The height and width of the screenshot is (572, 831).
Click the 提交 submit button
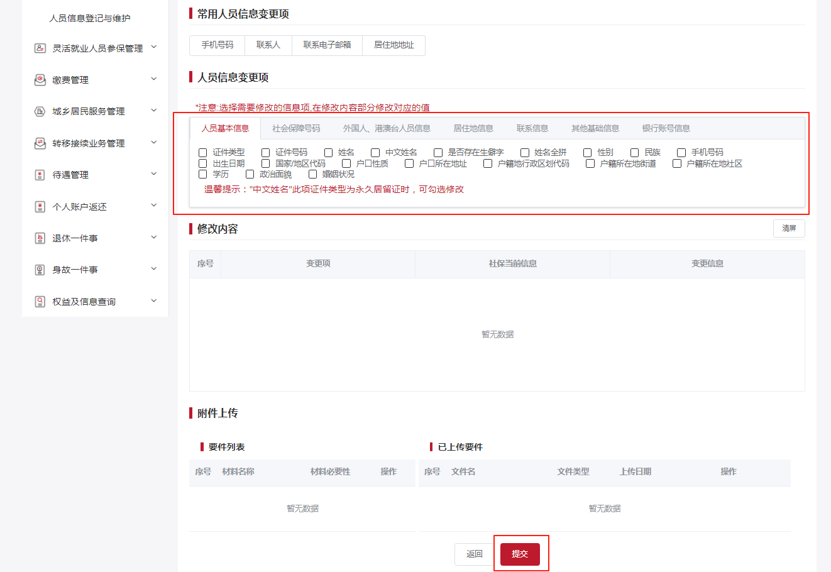point(521,554)
